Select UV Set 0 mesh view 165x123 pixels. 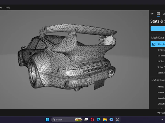pyautogui.click(x=161, y=56)
